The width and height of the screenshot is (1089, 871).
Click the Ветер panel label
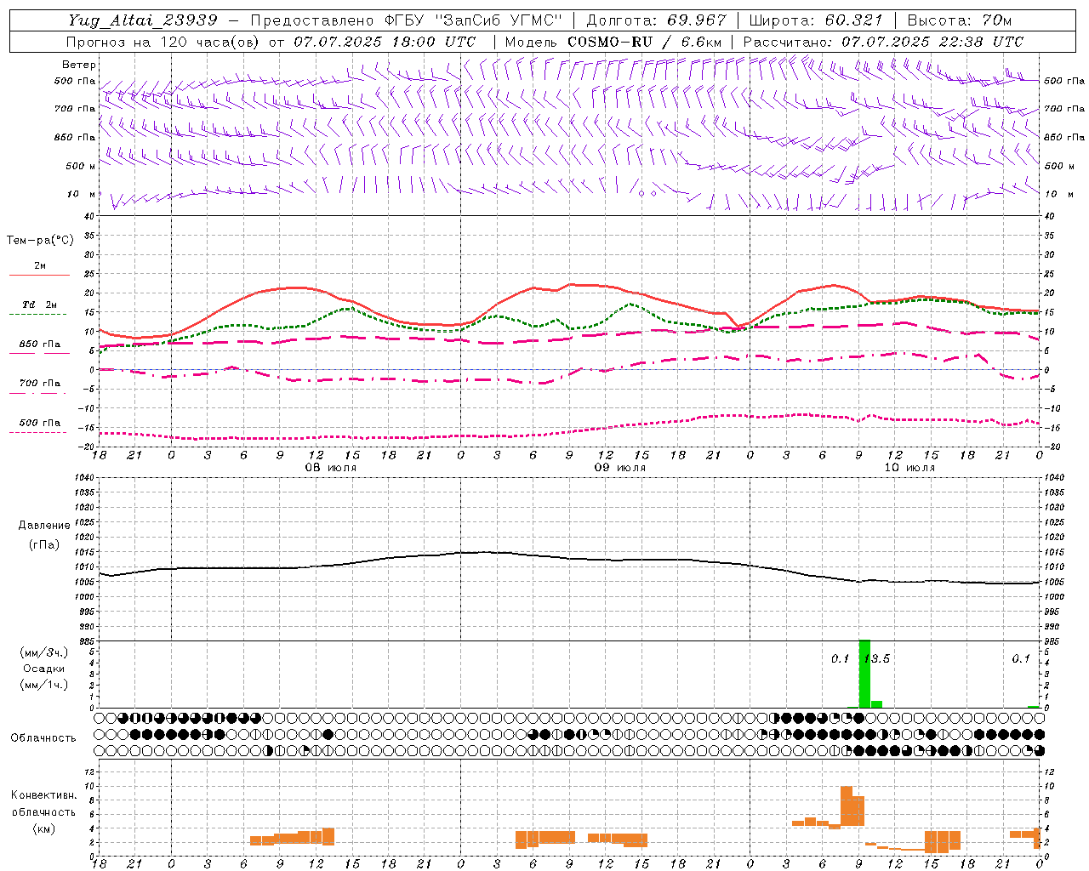[x=79, y=65]
